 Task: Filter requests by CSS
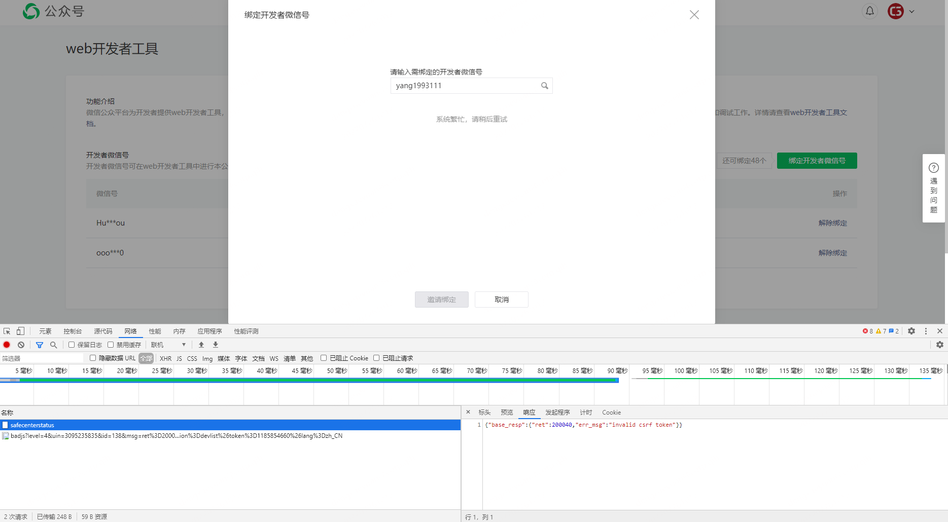point(192,358)
